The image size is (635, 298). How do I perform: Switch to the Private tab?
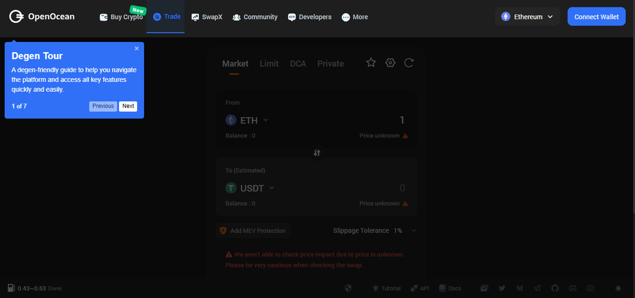tap(331, 63)
